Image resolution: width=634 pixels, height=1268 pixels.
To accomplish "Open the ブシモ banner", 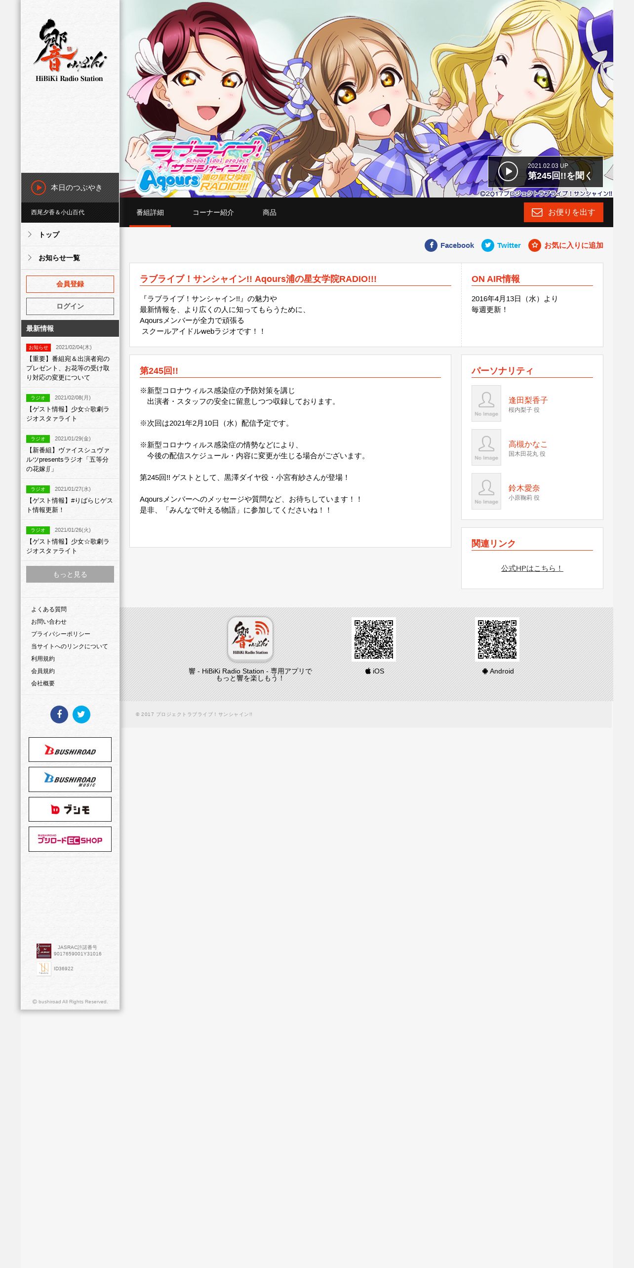I will pyautogui.click(x=70, y=809).
